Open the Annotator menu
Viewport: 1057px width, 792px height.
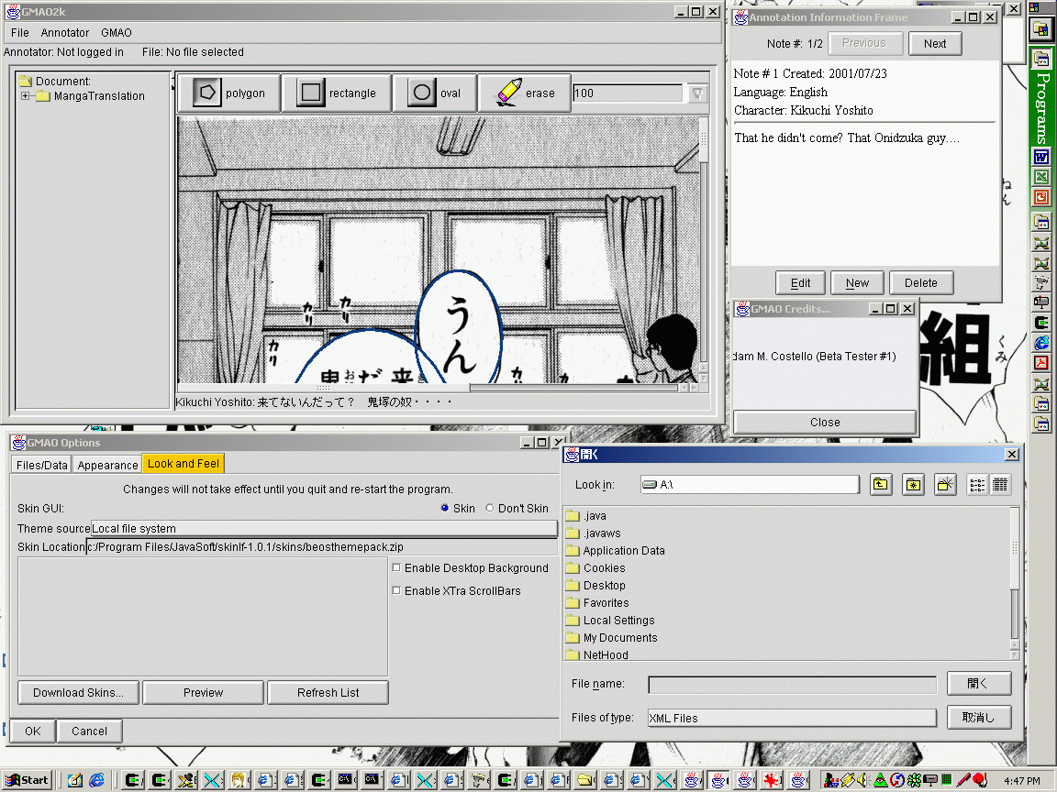click(x=65, y=32)
